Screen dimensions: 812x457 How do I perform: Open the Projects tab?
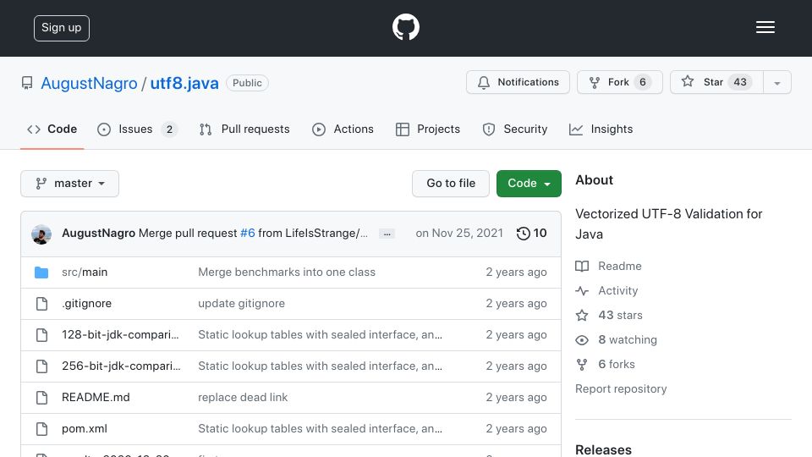[x=428, y=129]
